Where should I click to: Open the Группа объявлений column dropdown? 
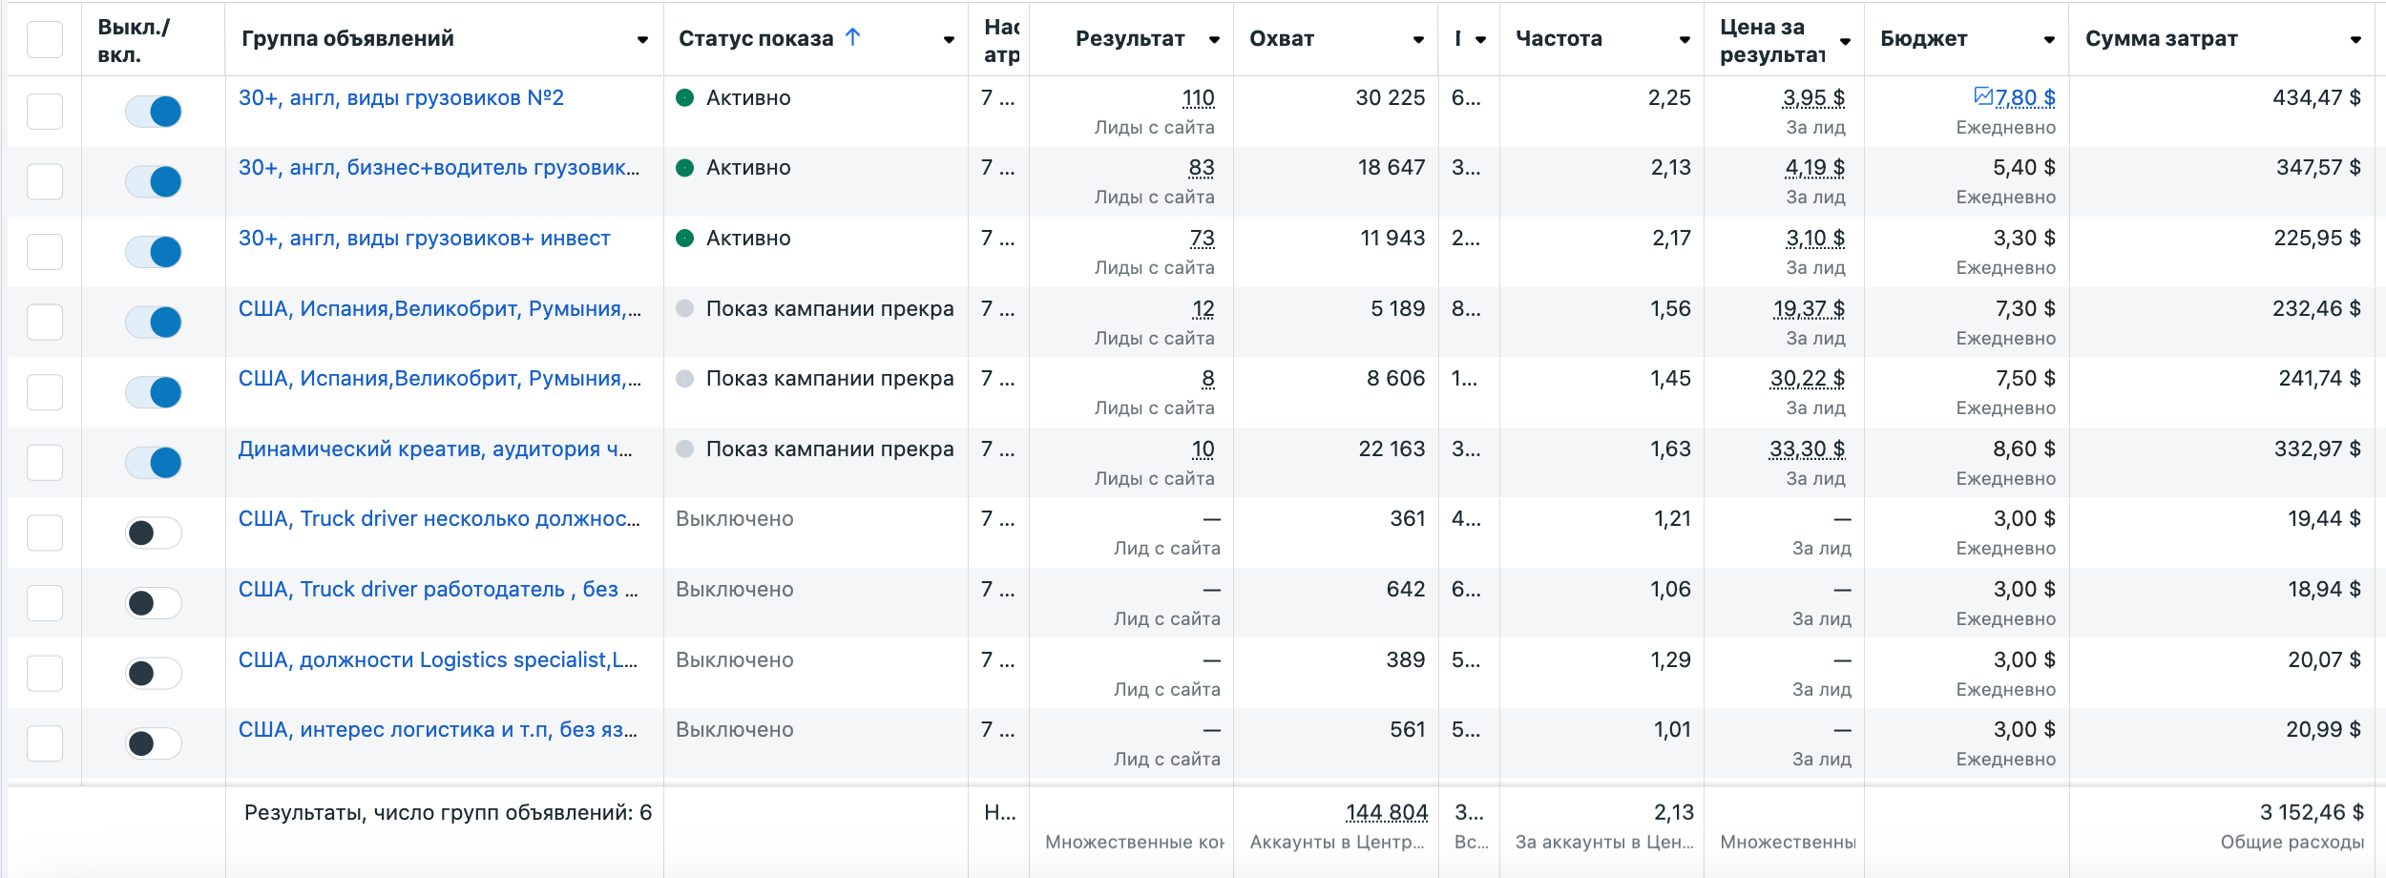(642, 39)
